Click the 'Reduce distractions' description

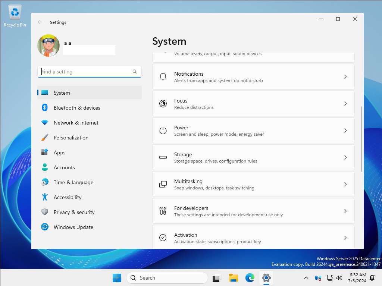(194, 107)
